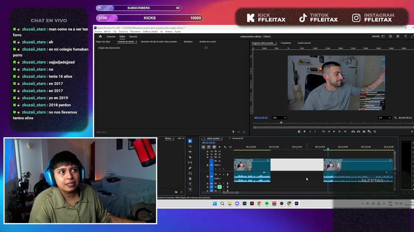
Task: Click Mark In bracket button
Action: pos(310,131)
